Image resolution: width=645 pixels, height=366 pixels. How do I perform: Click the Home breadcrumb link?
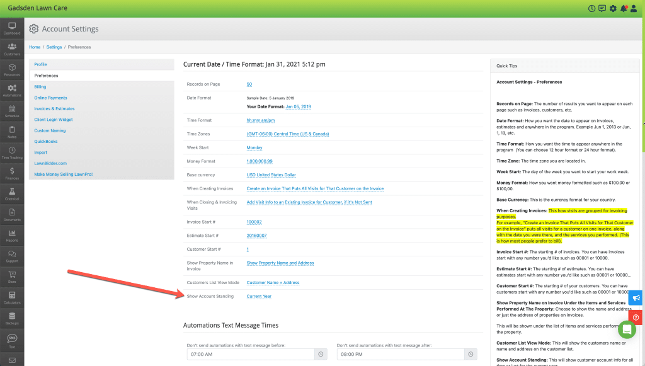(x=35, y=47)
